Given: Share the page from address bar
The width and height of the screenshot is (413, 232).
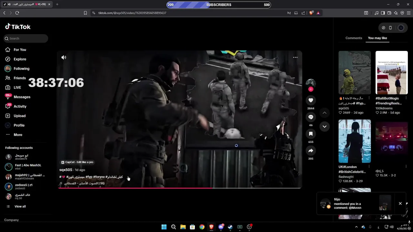Looking at the screenshot, I should 303,13.
